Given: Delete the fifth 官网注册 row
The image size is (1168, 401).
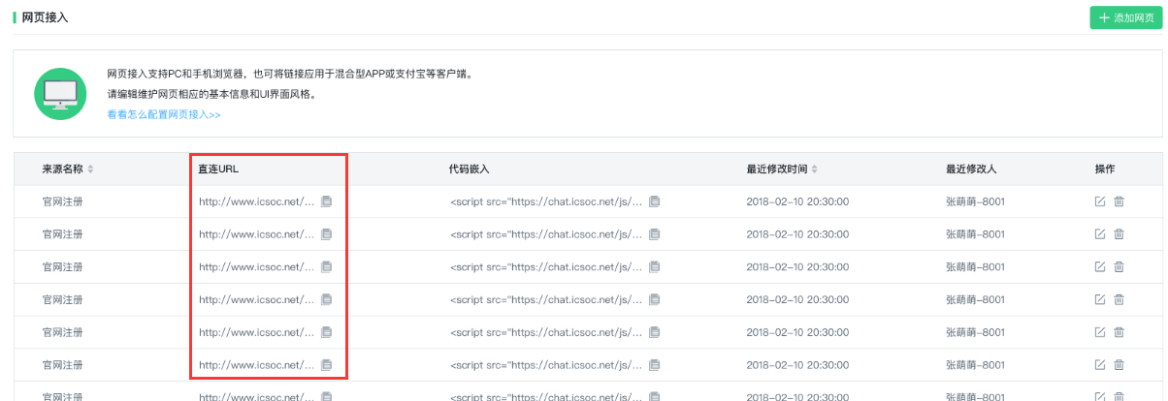Looking at the screenshot, I should [1119, 332].
